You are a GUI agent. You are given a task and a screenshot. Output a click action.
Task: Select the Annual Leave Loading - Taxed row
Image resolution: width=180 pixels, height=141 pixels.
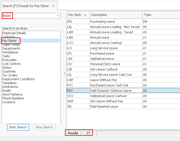pos(123,32)
